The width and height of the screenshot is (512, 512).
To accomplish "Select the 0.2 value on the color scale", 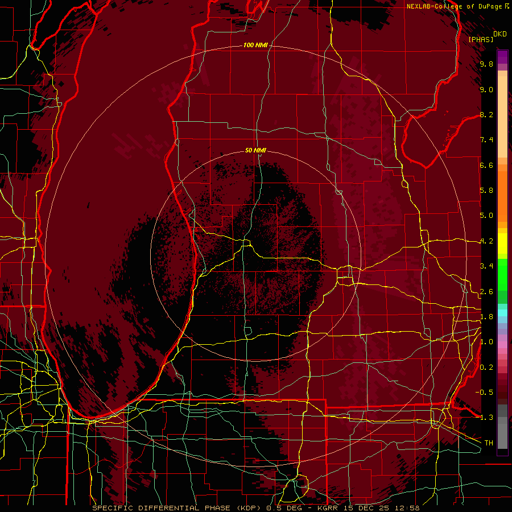I will [486, 368].
